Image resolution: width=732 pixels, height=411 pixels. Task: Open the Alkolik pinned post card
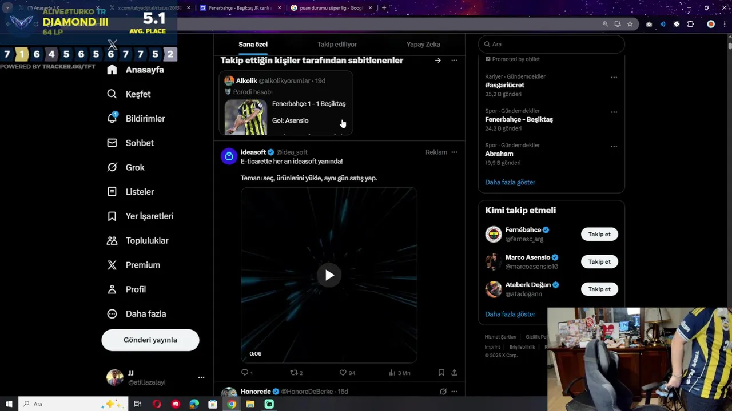[x=286, y=103]
